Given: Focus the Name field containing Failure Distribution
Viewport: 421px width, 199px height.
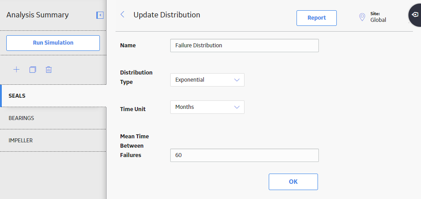Looking at the screenshot, I should pos(245,46).
